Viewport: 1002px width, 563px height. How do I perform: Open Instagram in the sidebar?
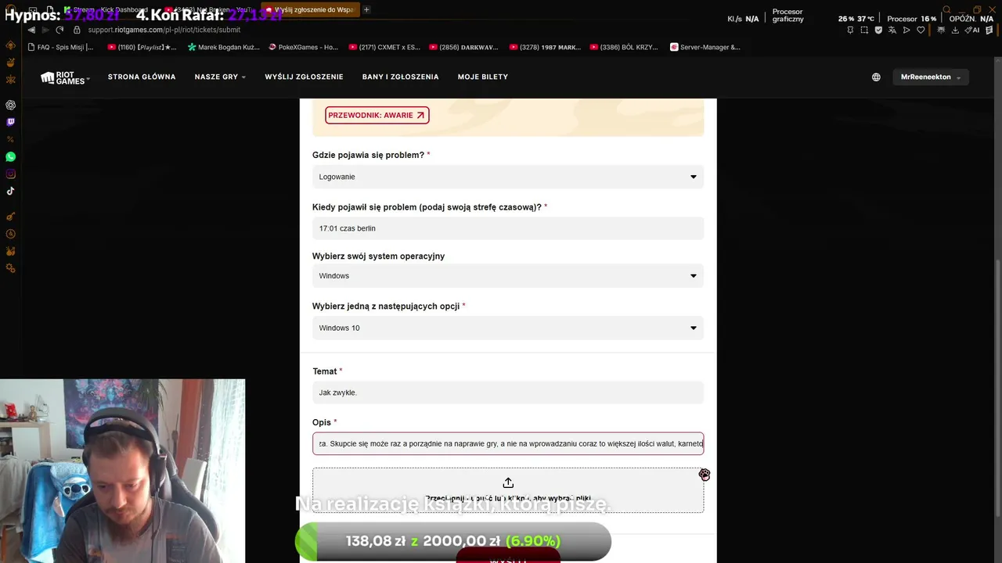click(10, 174)
